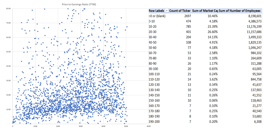Select the 160-170 row label
Image resolution: width=264 pixels, height=132 pixels.
pos(154,106)
